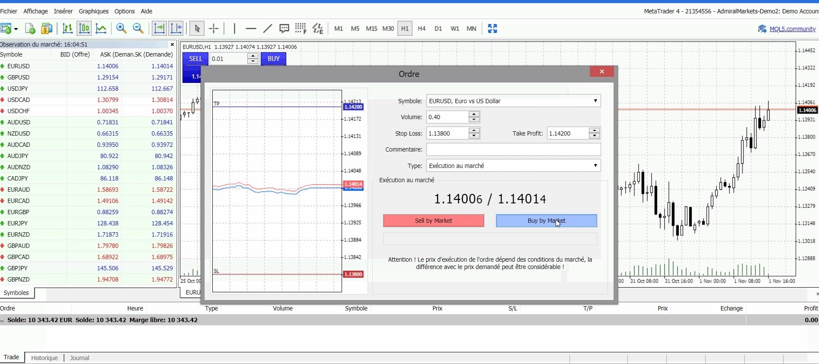Click the Take Profit field 1.14200

coord(568,133)
